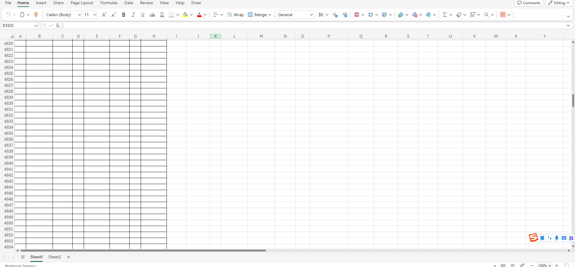Click the AutoSum sigma icon
Viewport: 575px width, 267px height.
[445, 15]
